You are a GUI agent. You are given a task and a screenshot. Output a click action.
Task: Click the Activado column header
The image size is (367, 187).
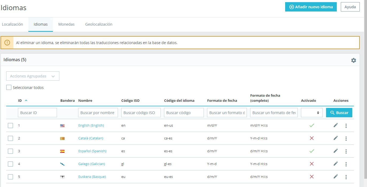point(308,100)
